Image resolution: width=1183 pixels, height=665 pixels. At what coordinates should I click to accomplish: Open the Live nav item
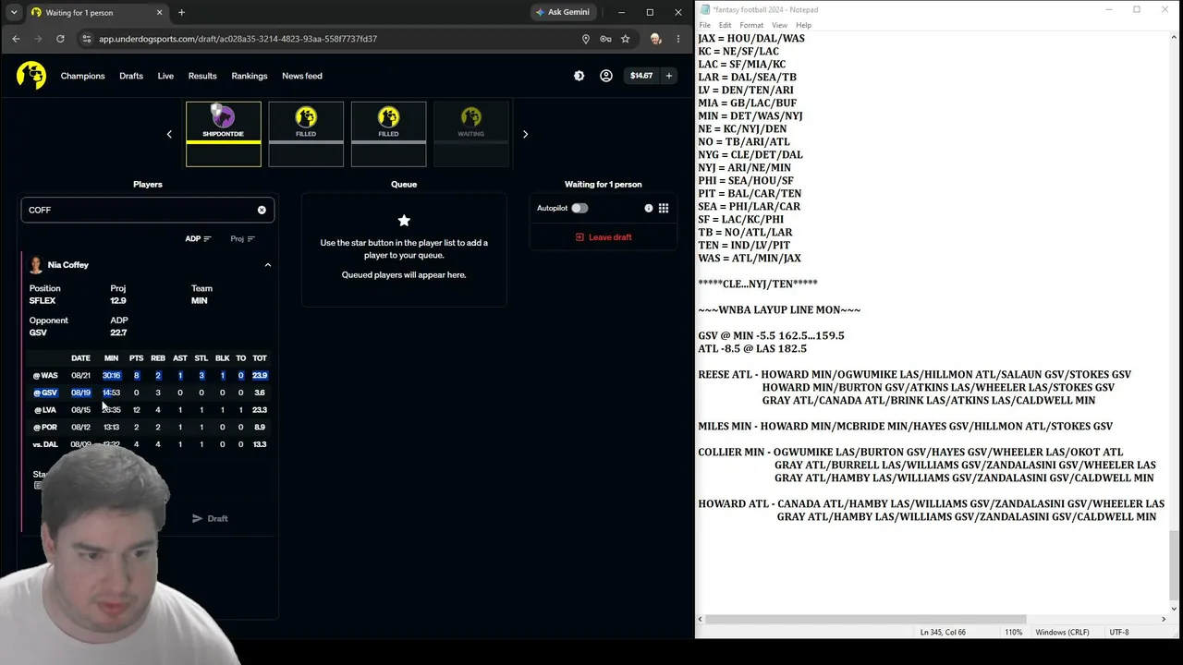[x=165, y=76]
